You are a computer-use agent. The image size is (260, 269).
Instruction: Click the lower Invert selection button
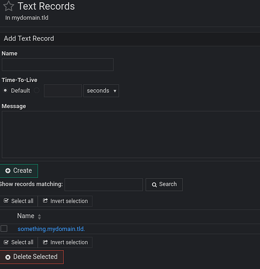pyautogui.click(x=65, y=242)
